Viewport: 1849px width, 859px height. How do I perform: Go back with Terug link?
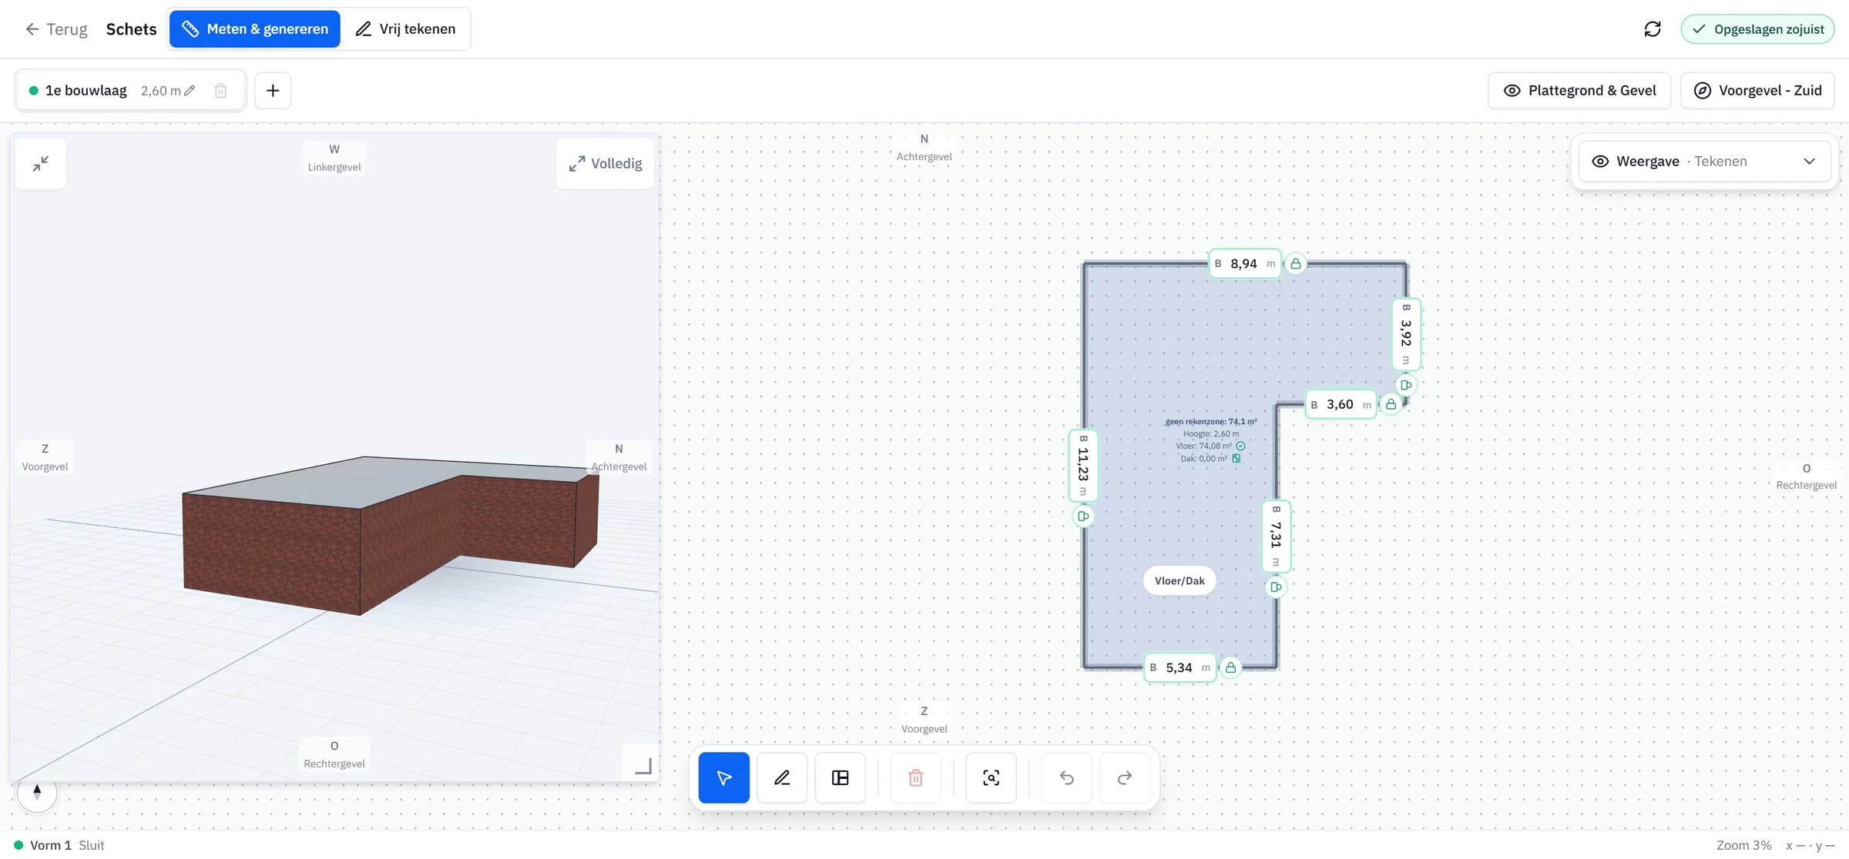[56, 29]
